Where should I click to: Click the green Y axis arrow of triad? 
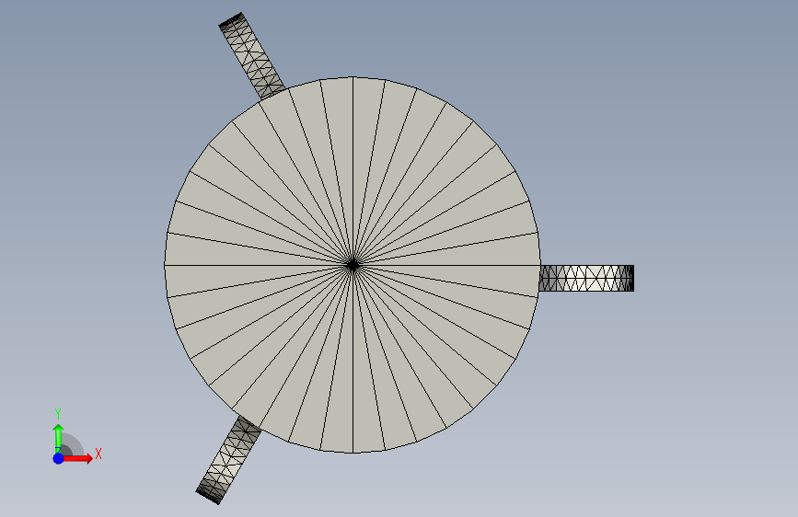(x=58, y=438)
